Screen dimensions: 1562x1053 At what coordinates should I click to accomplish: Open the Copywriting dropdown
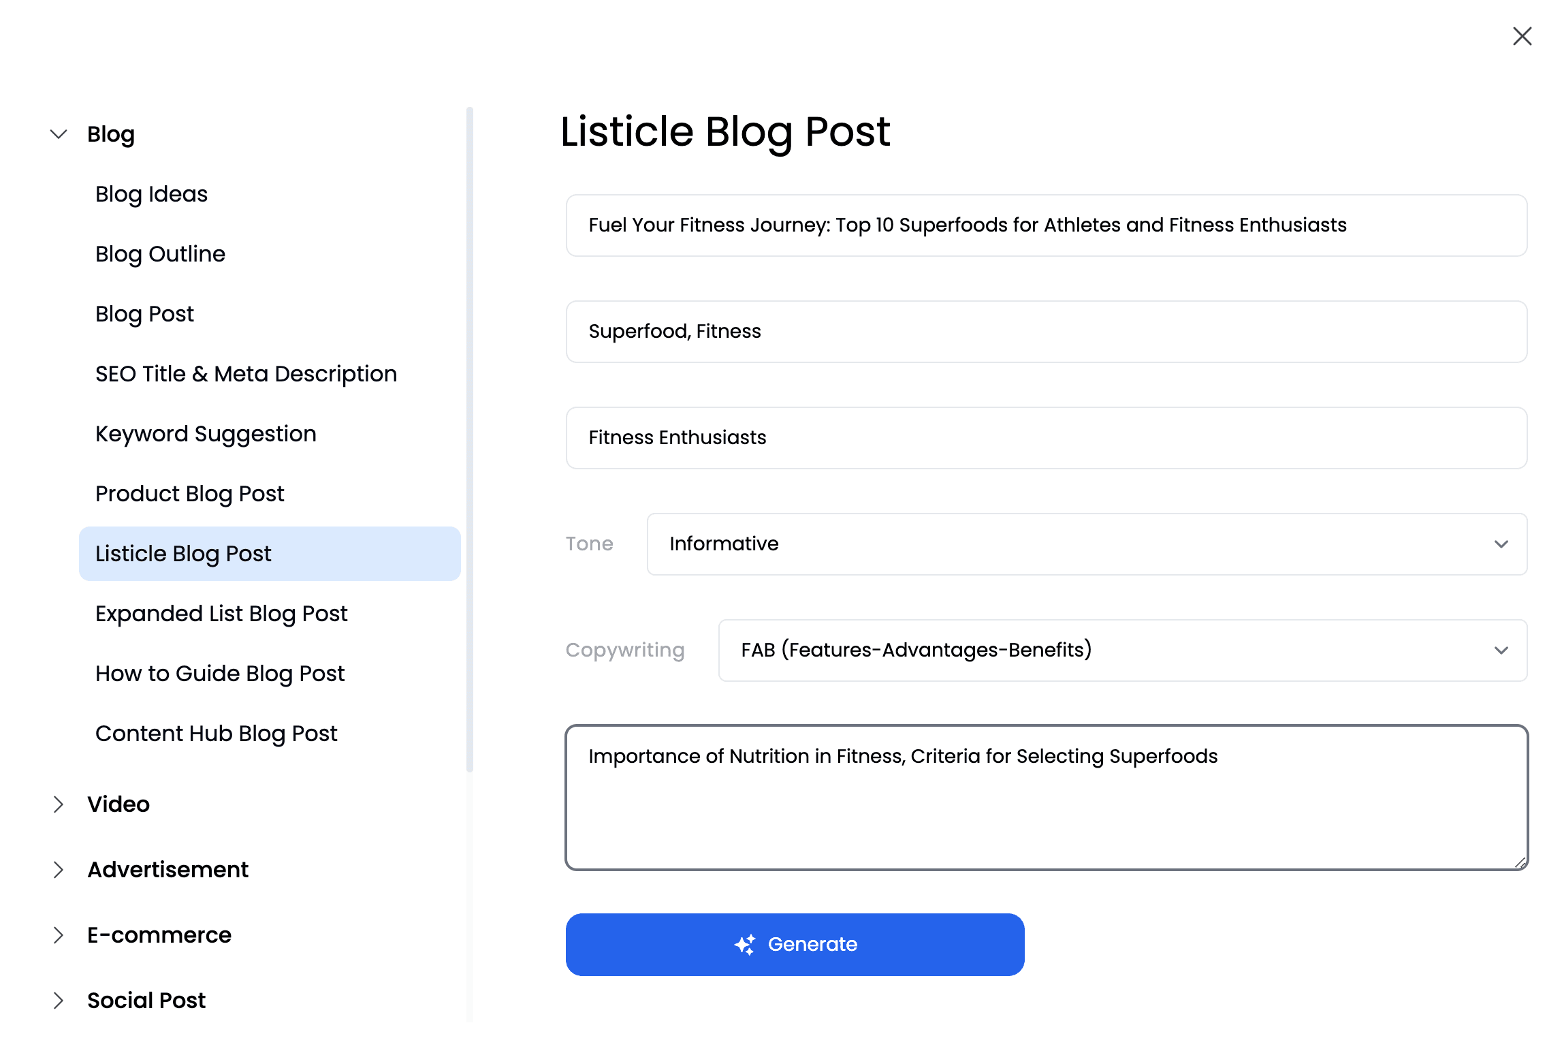point(1123,650)
